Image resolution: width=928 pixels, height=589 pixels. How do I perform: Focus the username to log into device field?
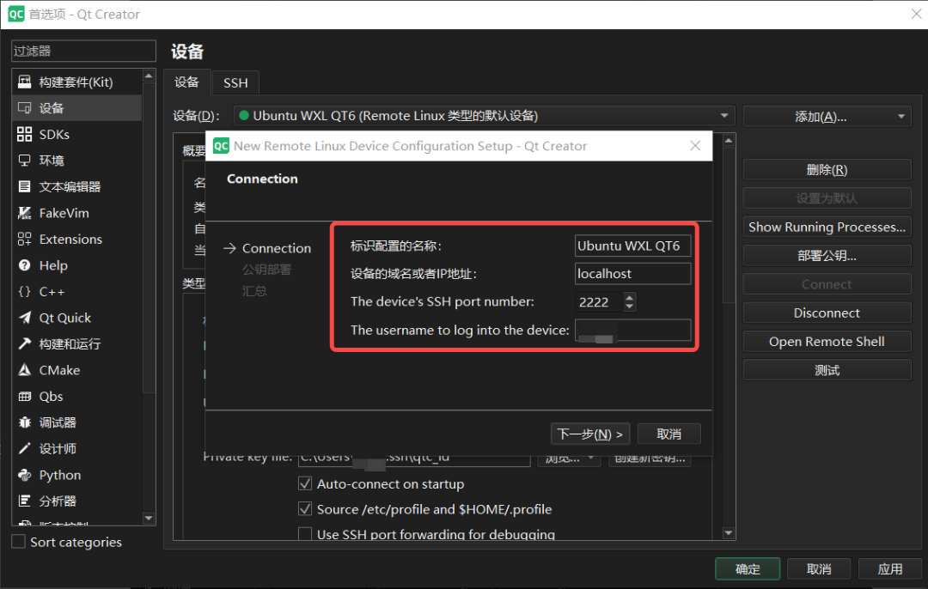(632, 330)
